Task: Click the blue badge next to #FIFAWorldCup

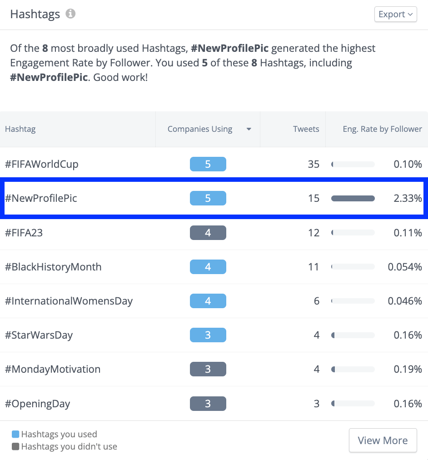Action: click(208, 164)
